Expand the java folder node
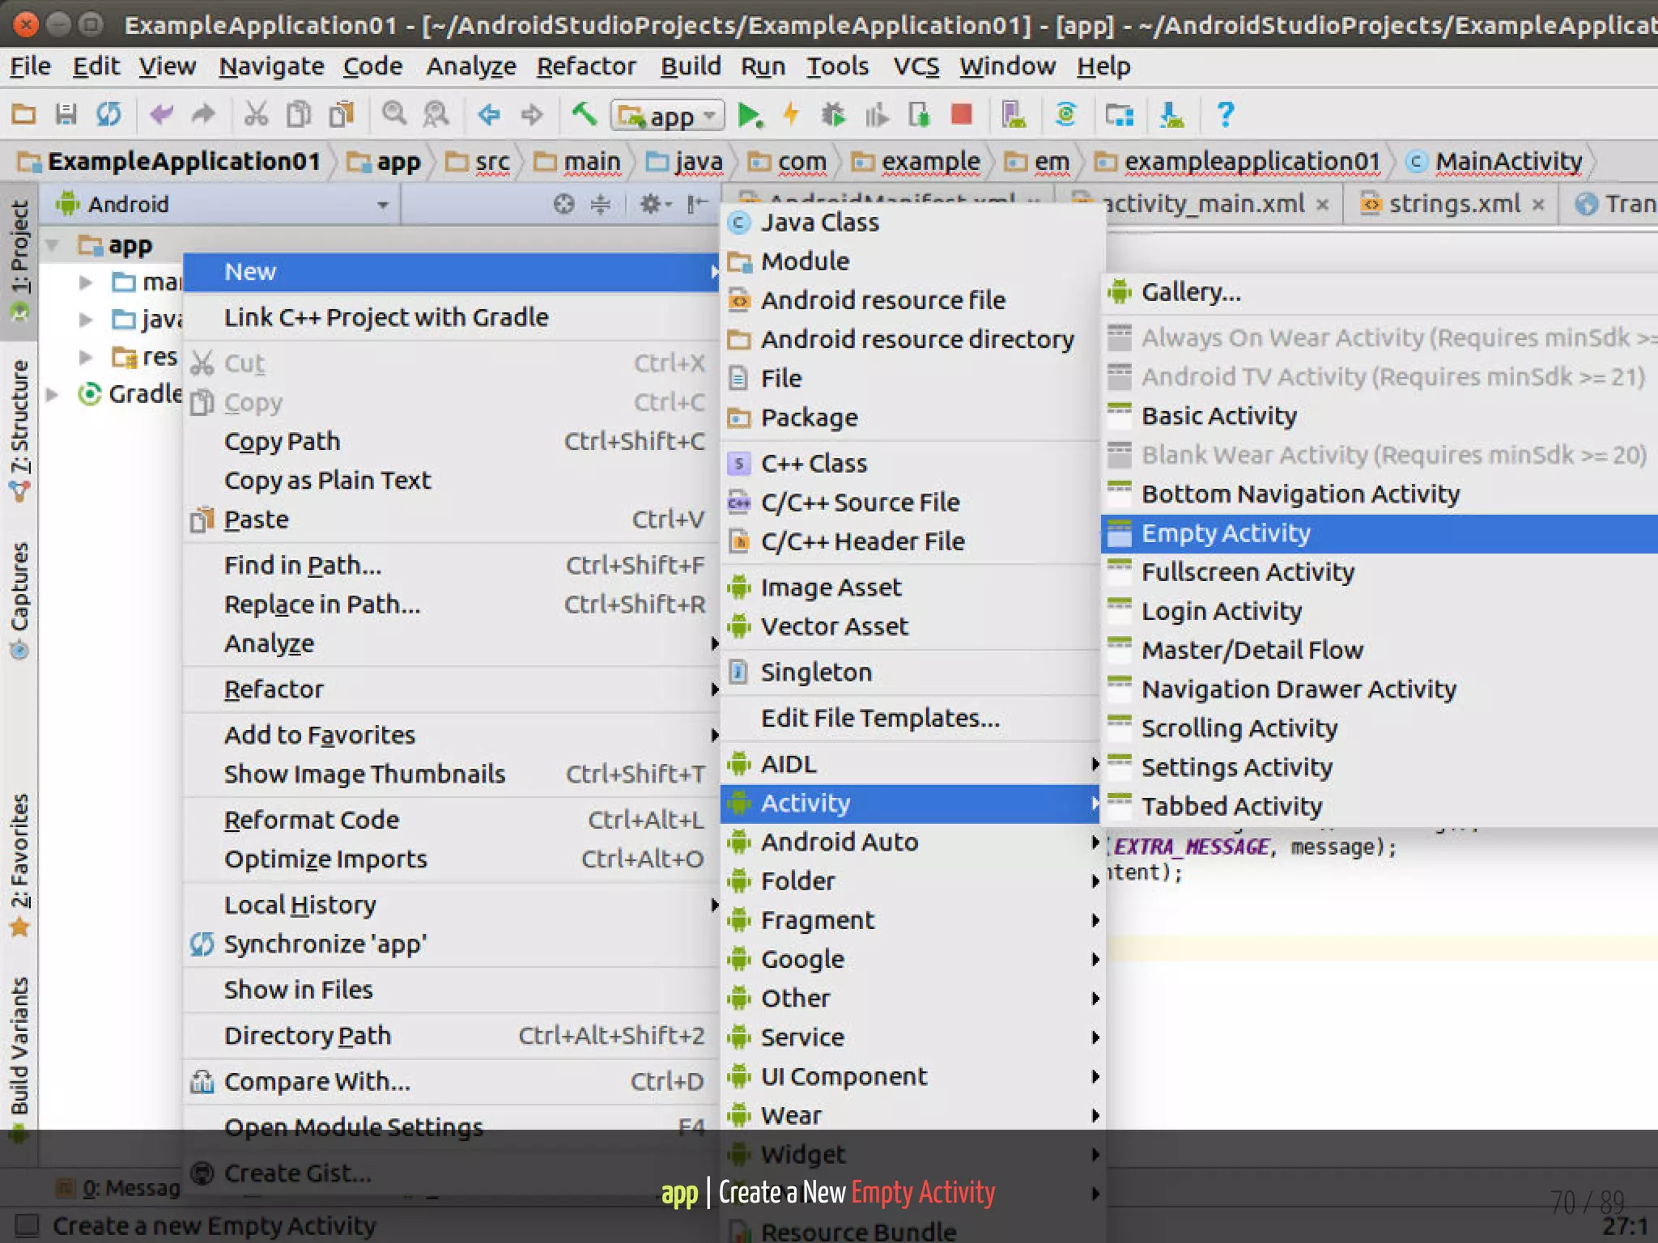Image resolution: width=1658 pixels, height=1243 pixels. coord(85,320)
